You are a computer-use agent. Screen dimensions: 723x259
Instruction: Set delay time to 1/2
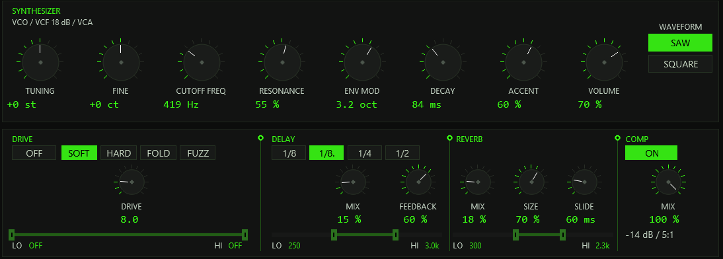[402, 153]
